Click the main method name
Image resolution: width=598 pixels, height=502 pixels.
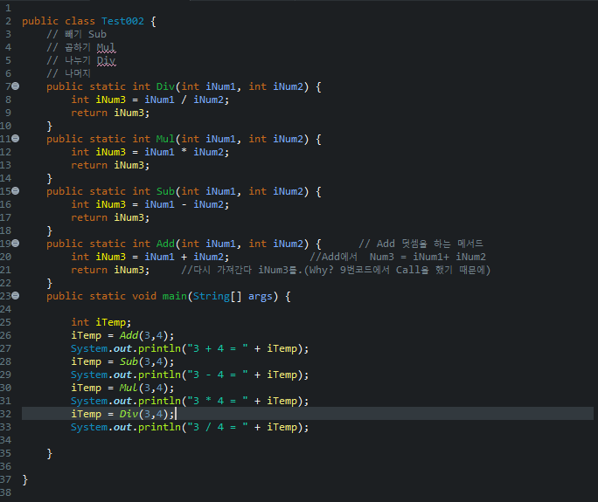pos(174,296)
